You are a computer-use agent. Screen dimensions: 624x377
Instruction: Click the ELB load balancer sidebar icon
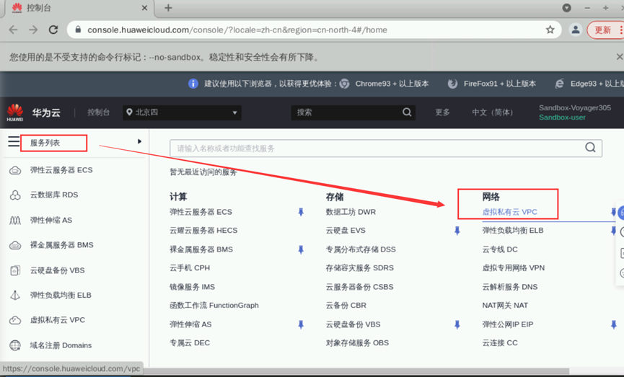click(15, 296)
